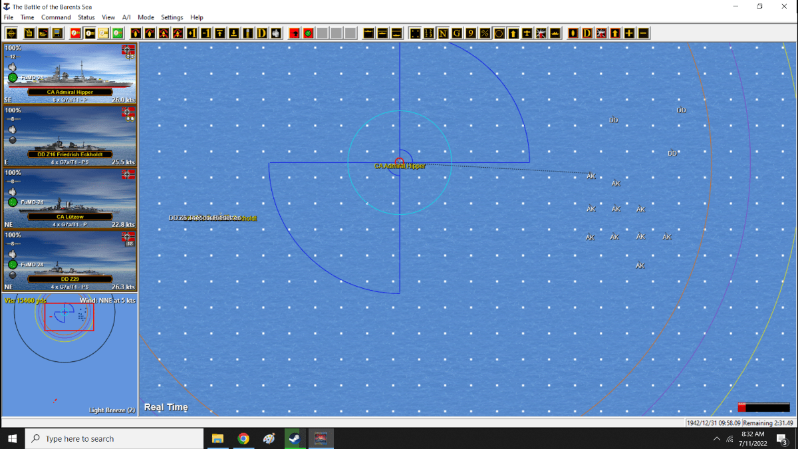The width and height of the screenshot is (798, 449).
Task: Click the minus zoom-out toolbar icon
Action: [x=642, y=33]
